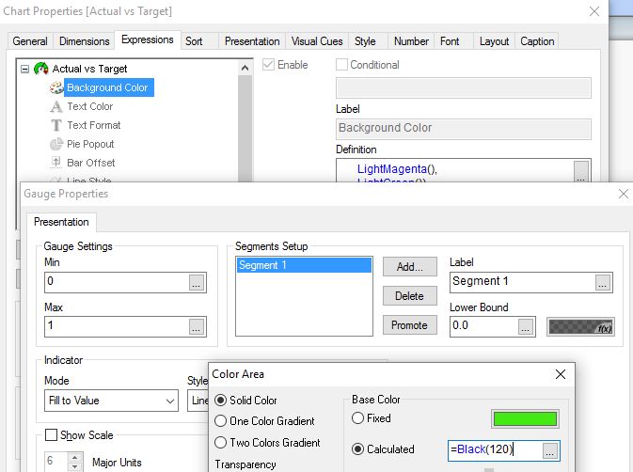Click the Text Format T icon
633x472 pixels.
(x=56, y=125)
